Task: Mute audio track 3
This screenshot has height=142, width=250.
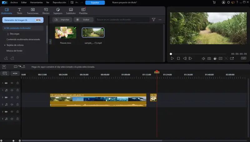Action: [x=12, y=119]
